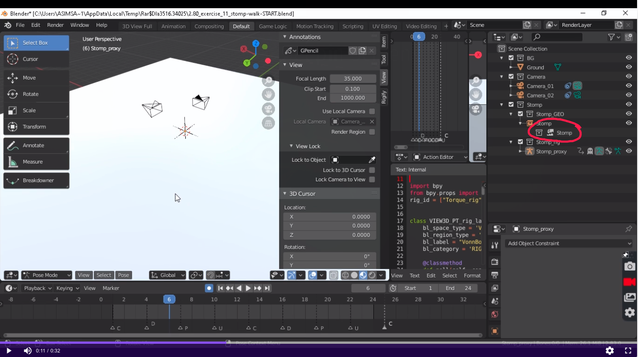This screenshot has width=638, height=357.
Task: Select the Move tool
Action: [36, 78]
